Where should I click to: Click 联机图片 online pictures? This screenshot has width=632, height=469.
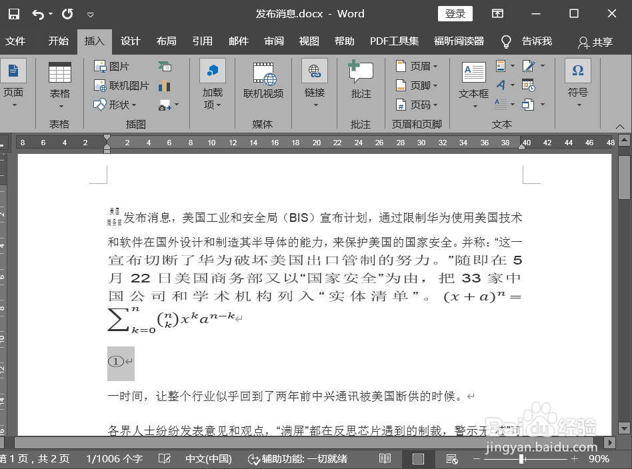(x=121, y=85)
